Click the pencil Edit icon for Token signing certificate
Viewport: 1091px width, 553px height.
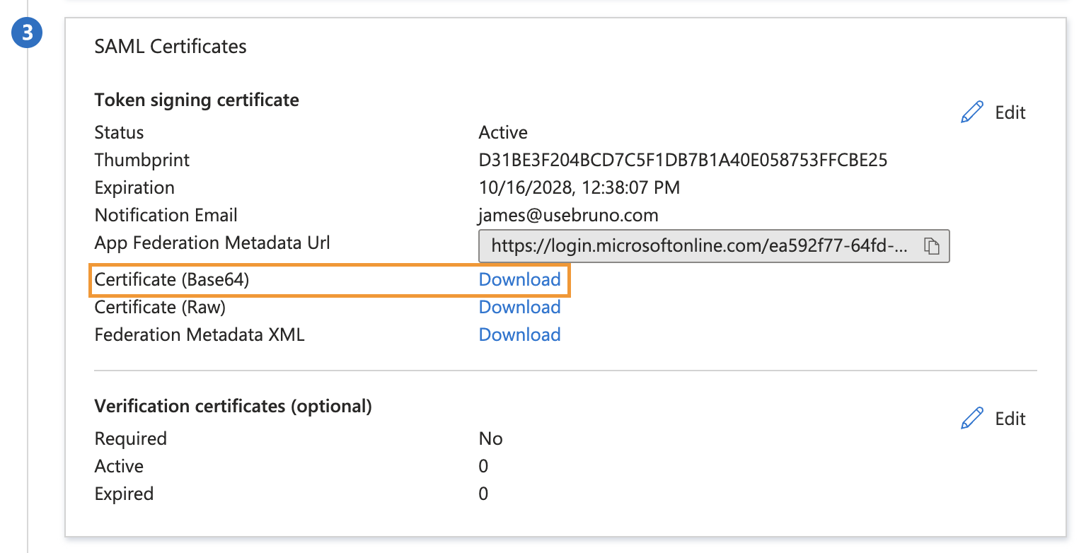point(972,111)
